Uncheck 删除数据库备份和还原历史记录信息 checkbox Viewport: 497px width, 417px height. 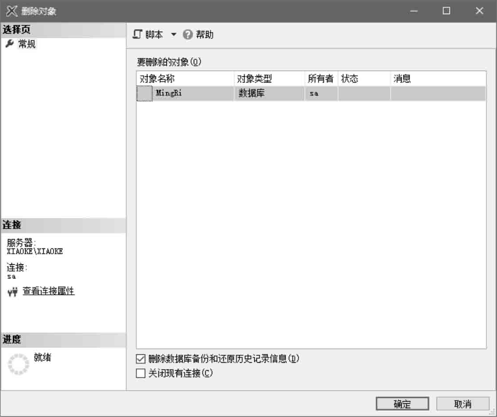[141, 359]
